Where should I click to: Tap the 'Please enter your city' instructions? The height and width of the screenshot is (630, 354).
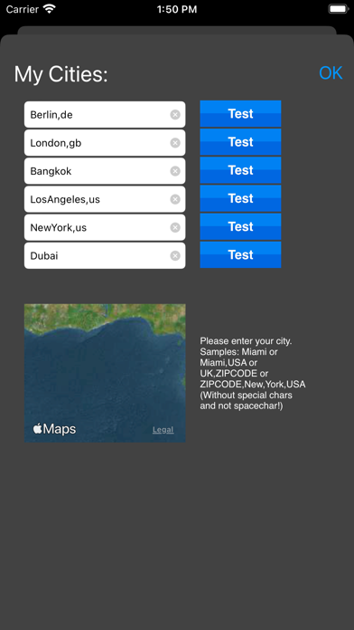pos(253,374)
